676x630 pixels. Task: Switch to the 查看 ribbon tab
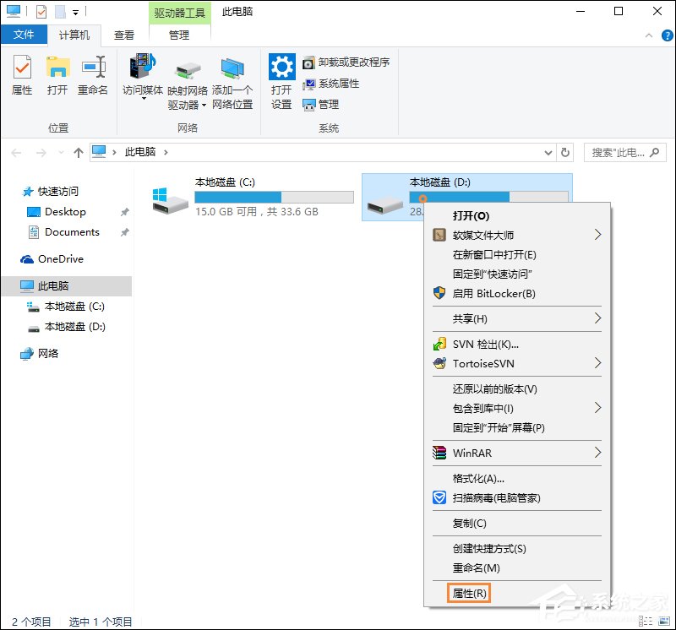coord(123,35)
